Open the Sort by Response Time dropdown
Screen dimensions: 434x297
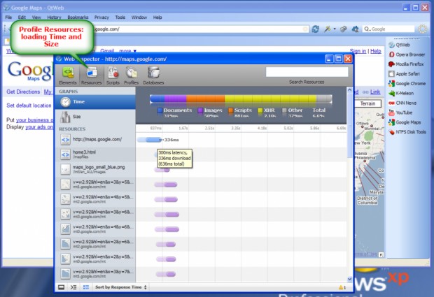pos(120,287)
